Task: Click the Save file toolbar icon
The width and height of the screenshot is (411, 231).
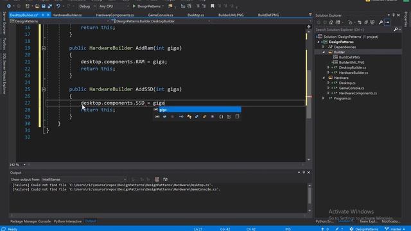Action: [44, 6]
